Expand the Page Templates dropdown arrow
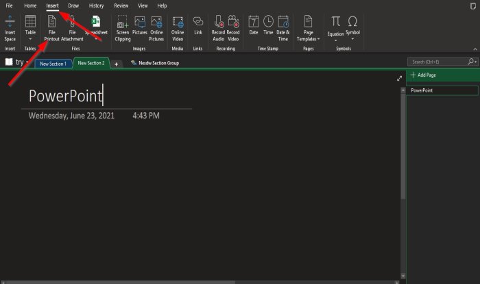Screen dimensions: 480x284 click(x=318, y=39)
